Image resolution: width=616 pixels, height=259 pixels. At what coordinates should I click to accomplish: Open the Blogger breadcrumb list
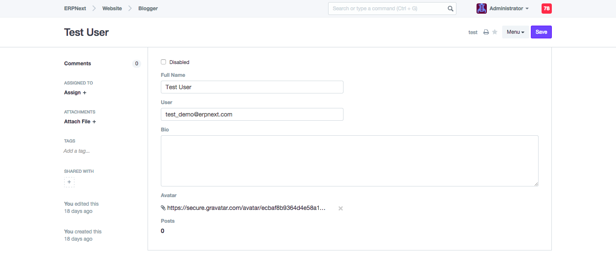point(148,9)
